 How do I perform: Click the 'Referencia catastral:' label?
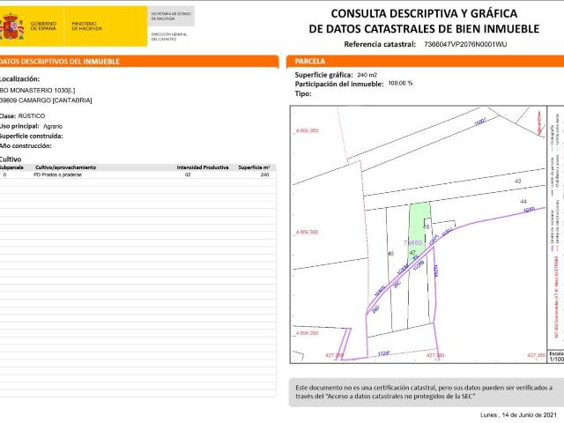point(380,44)
